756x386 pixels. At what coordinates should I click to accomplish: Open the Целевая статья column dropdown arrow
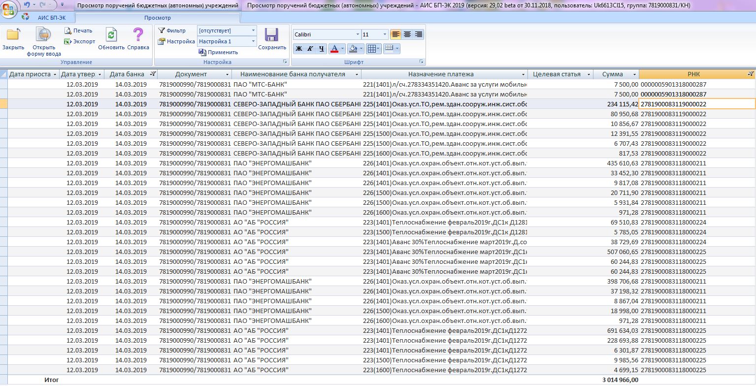(589, 74)
